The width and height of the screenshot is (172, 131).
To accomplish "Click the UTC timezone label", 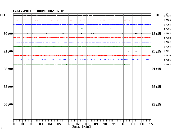I will 157,15.
